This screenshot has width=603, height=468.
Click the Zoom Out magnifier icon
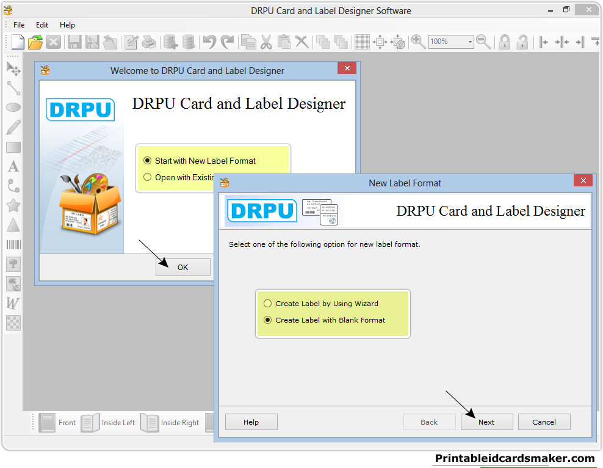click(483, 42)
